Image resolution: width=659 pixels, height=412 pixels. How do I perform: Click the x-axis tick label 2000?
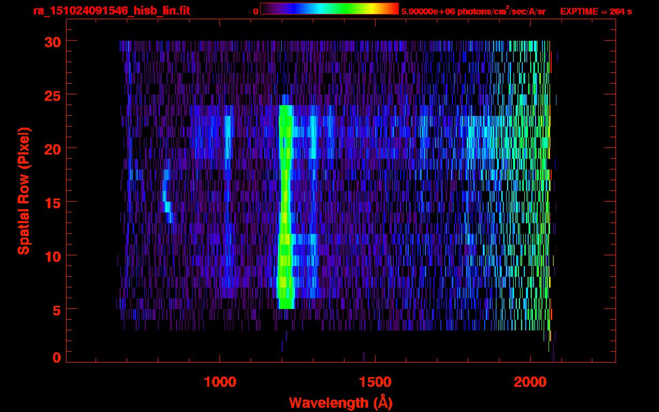530,382
